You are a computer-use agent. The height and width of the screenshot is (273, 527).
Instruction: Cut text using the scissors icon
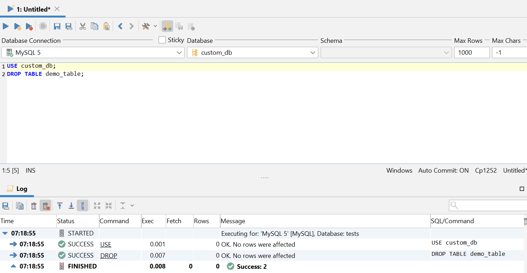pyautogui.click(x=83, y=26)
